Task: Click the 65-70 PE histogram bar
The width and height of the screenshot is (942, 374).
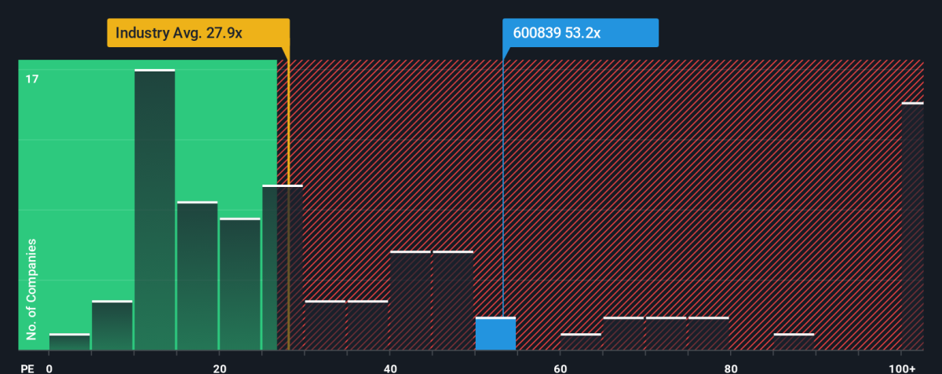Action: [623, 334]
